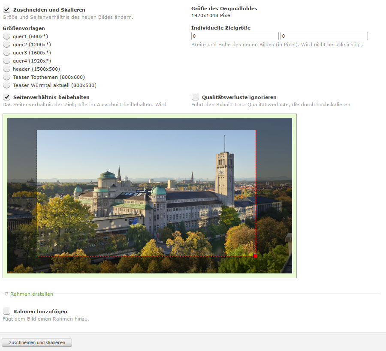The width and height of the screenshot is (386, 351).
Task: Click the zuschneiden und skalieren button
Action: [37, 342]
